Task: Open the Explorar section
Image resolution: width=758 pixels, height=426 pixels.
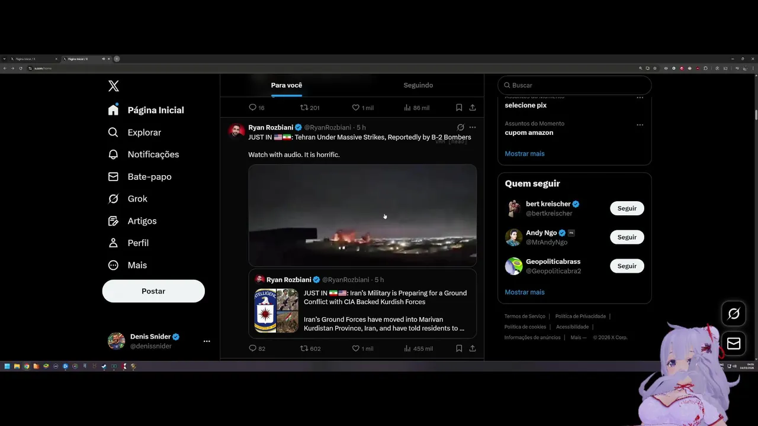Action: tap(134, 133)
